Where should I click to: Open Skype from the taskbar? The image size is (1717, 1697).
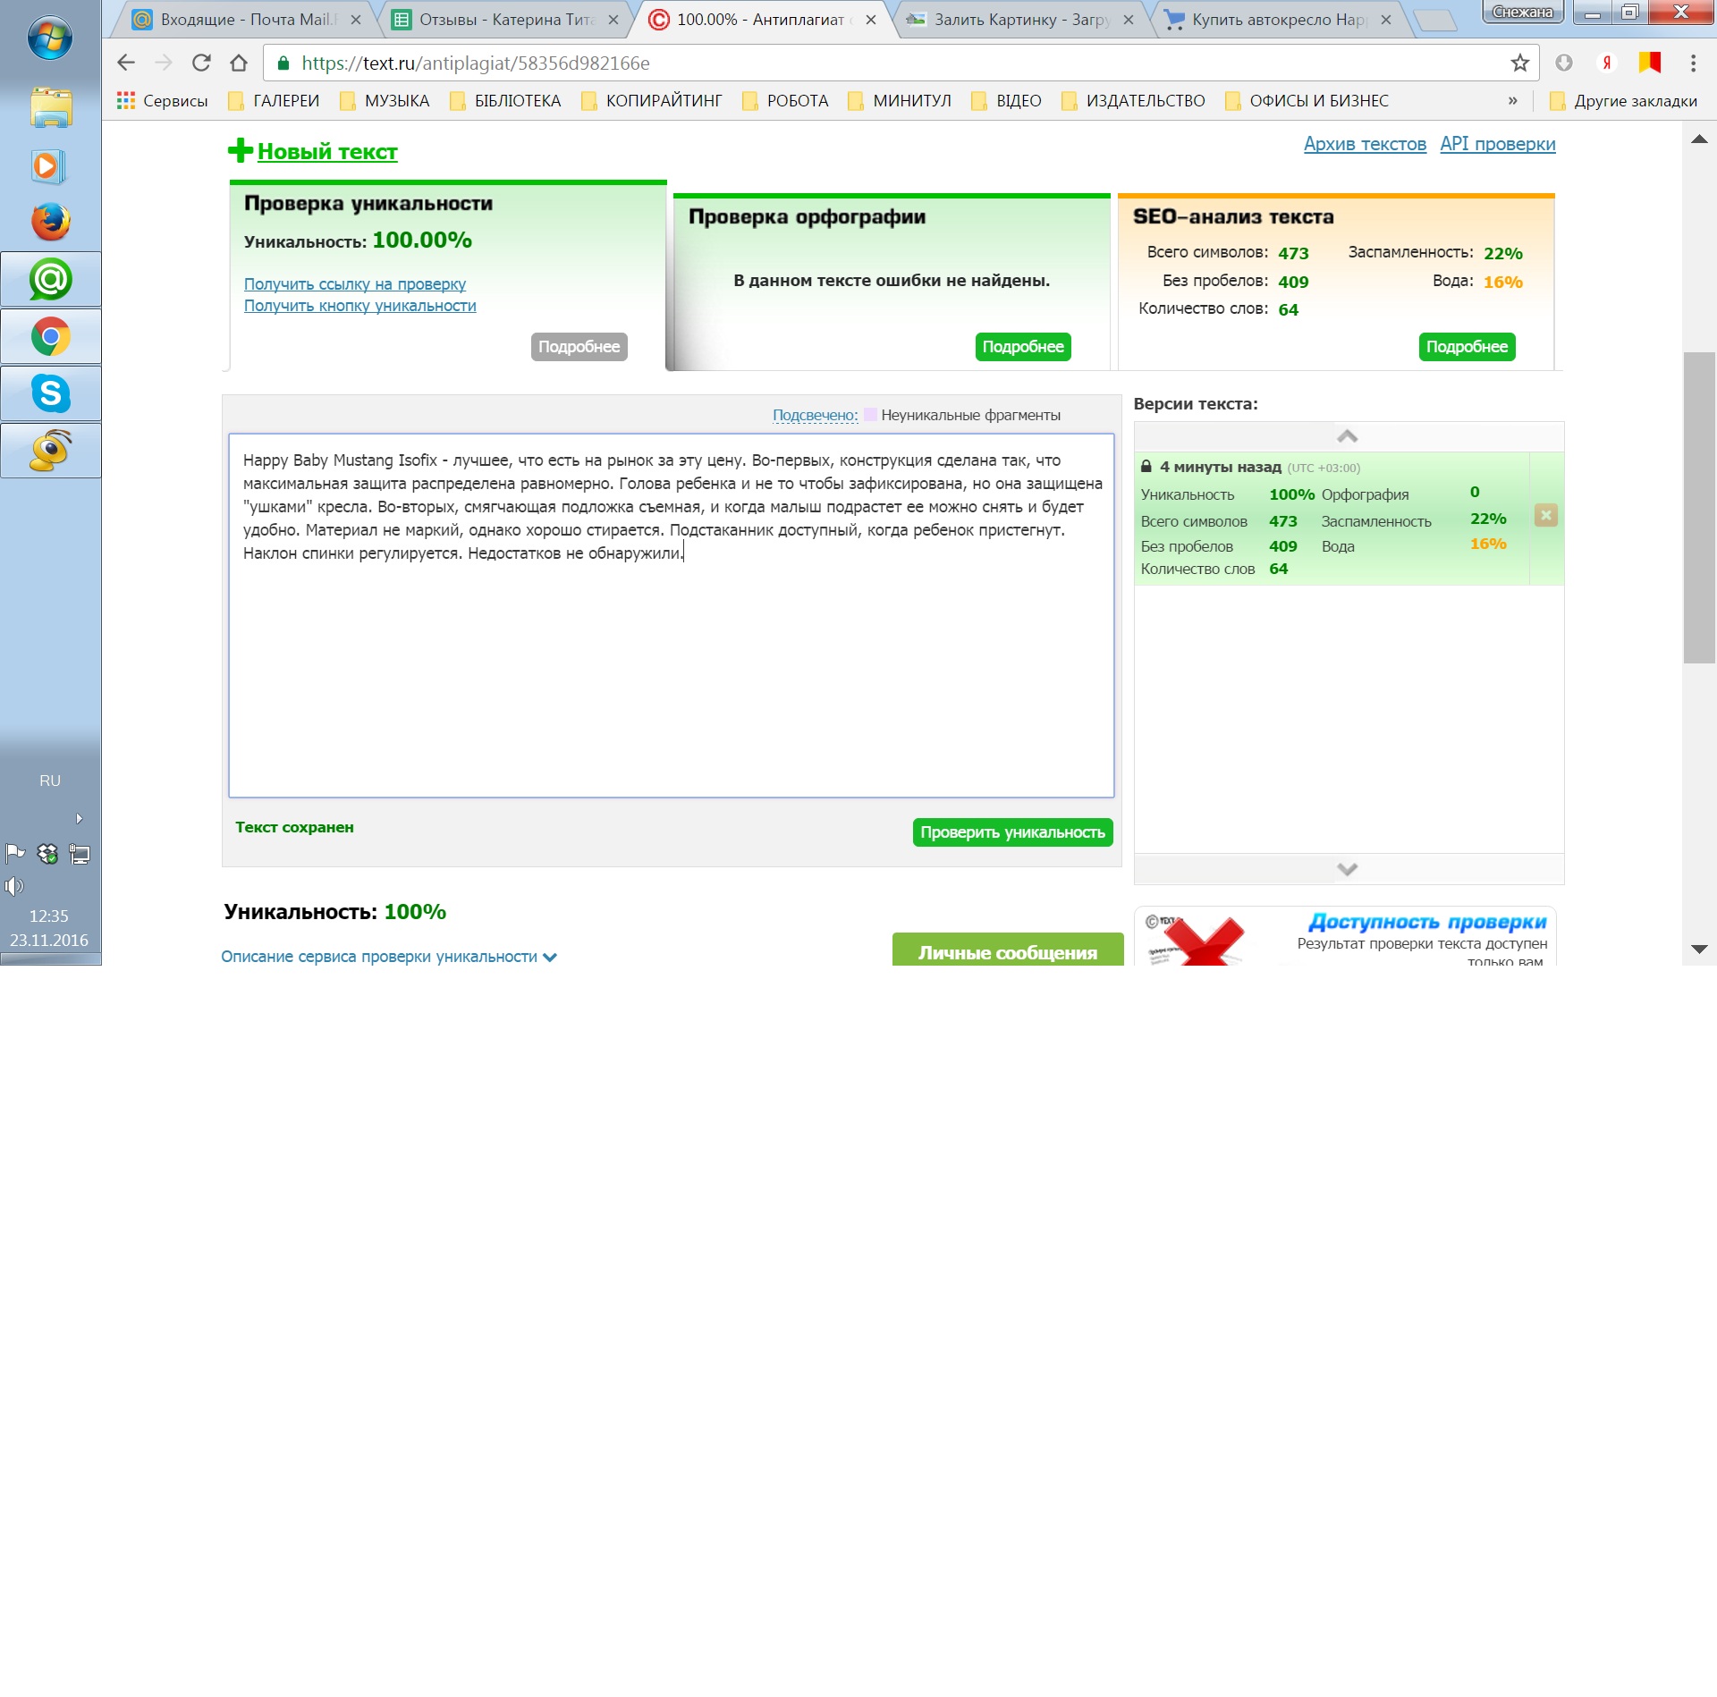point(51,393)
